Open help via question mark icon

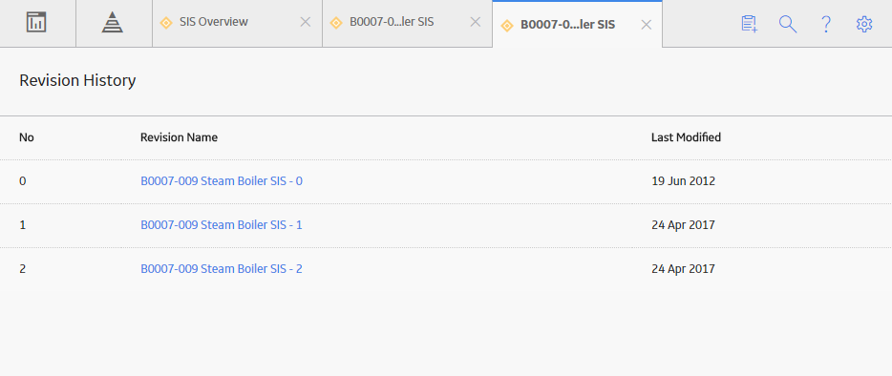coord(826,24)
